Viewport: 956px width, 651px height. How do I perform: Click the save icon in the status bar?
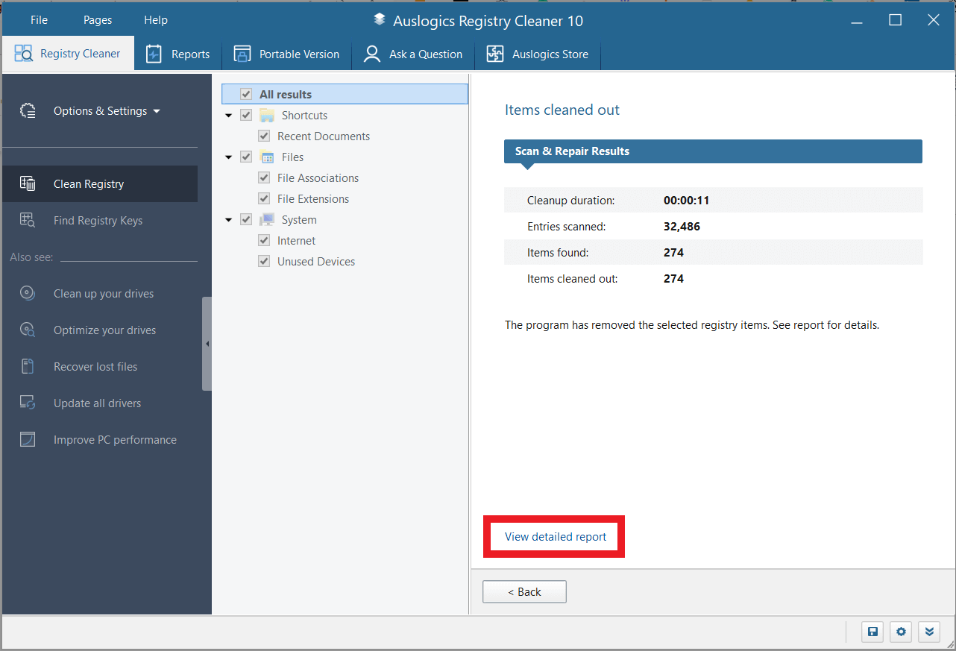tap(872, 632)
